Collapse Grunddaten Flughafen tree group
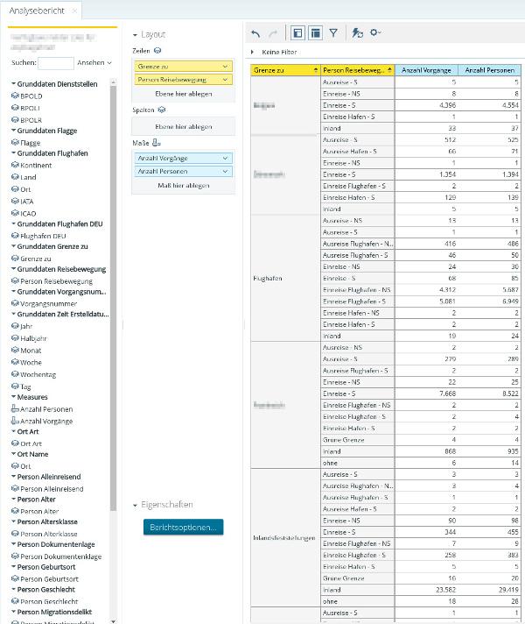525x624 pixels. pyautogui.click(x=13, y=152)
